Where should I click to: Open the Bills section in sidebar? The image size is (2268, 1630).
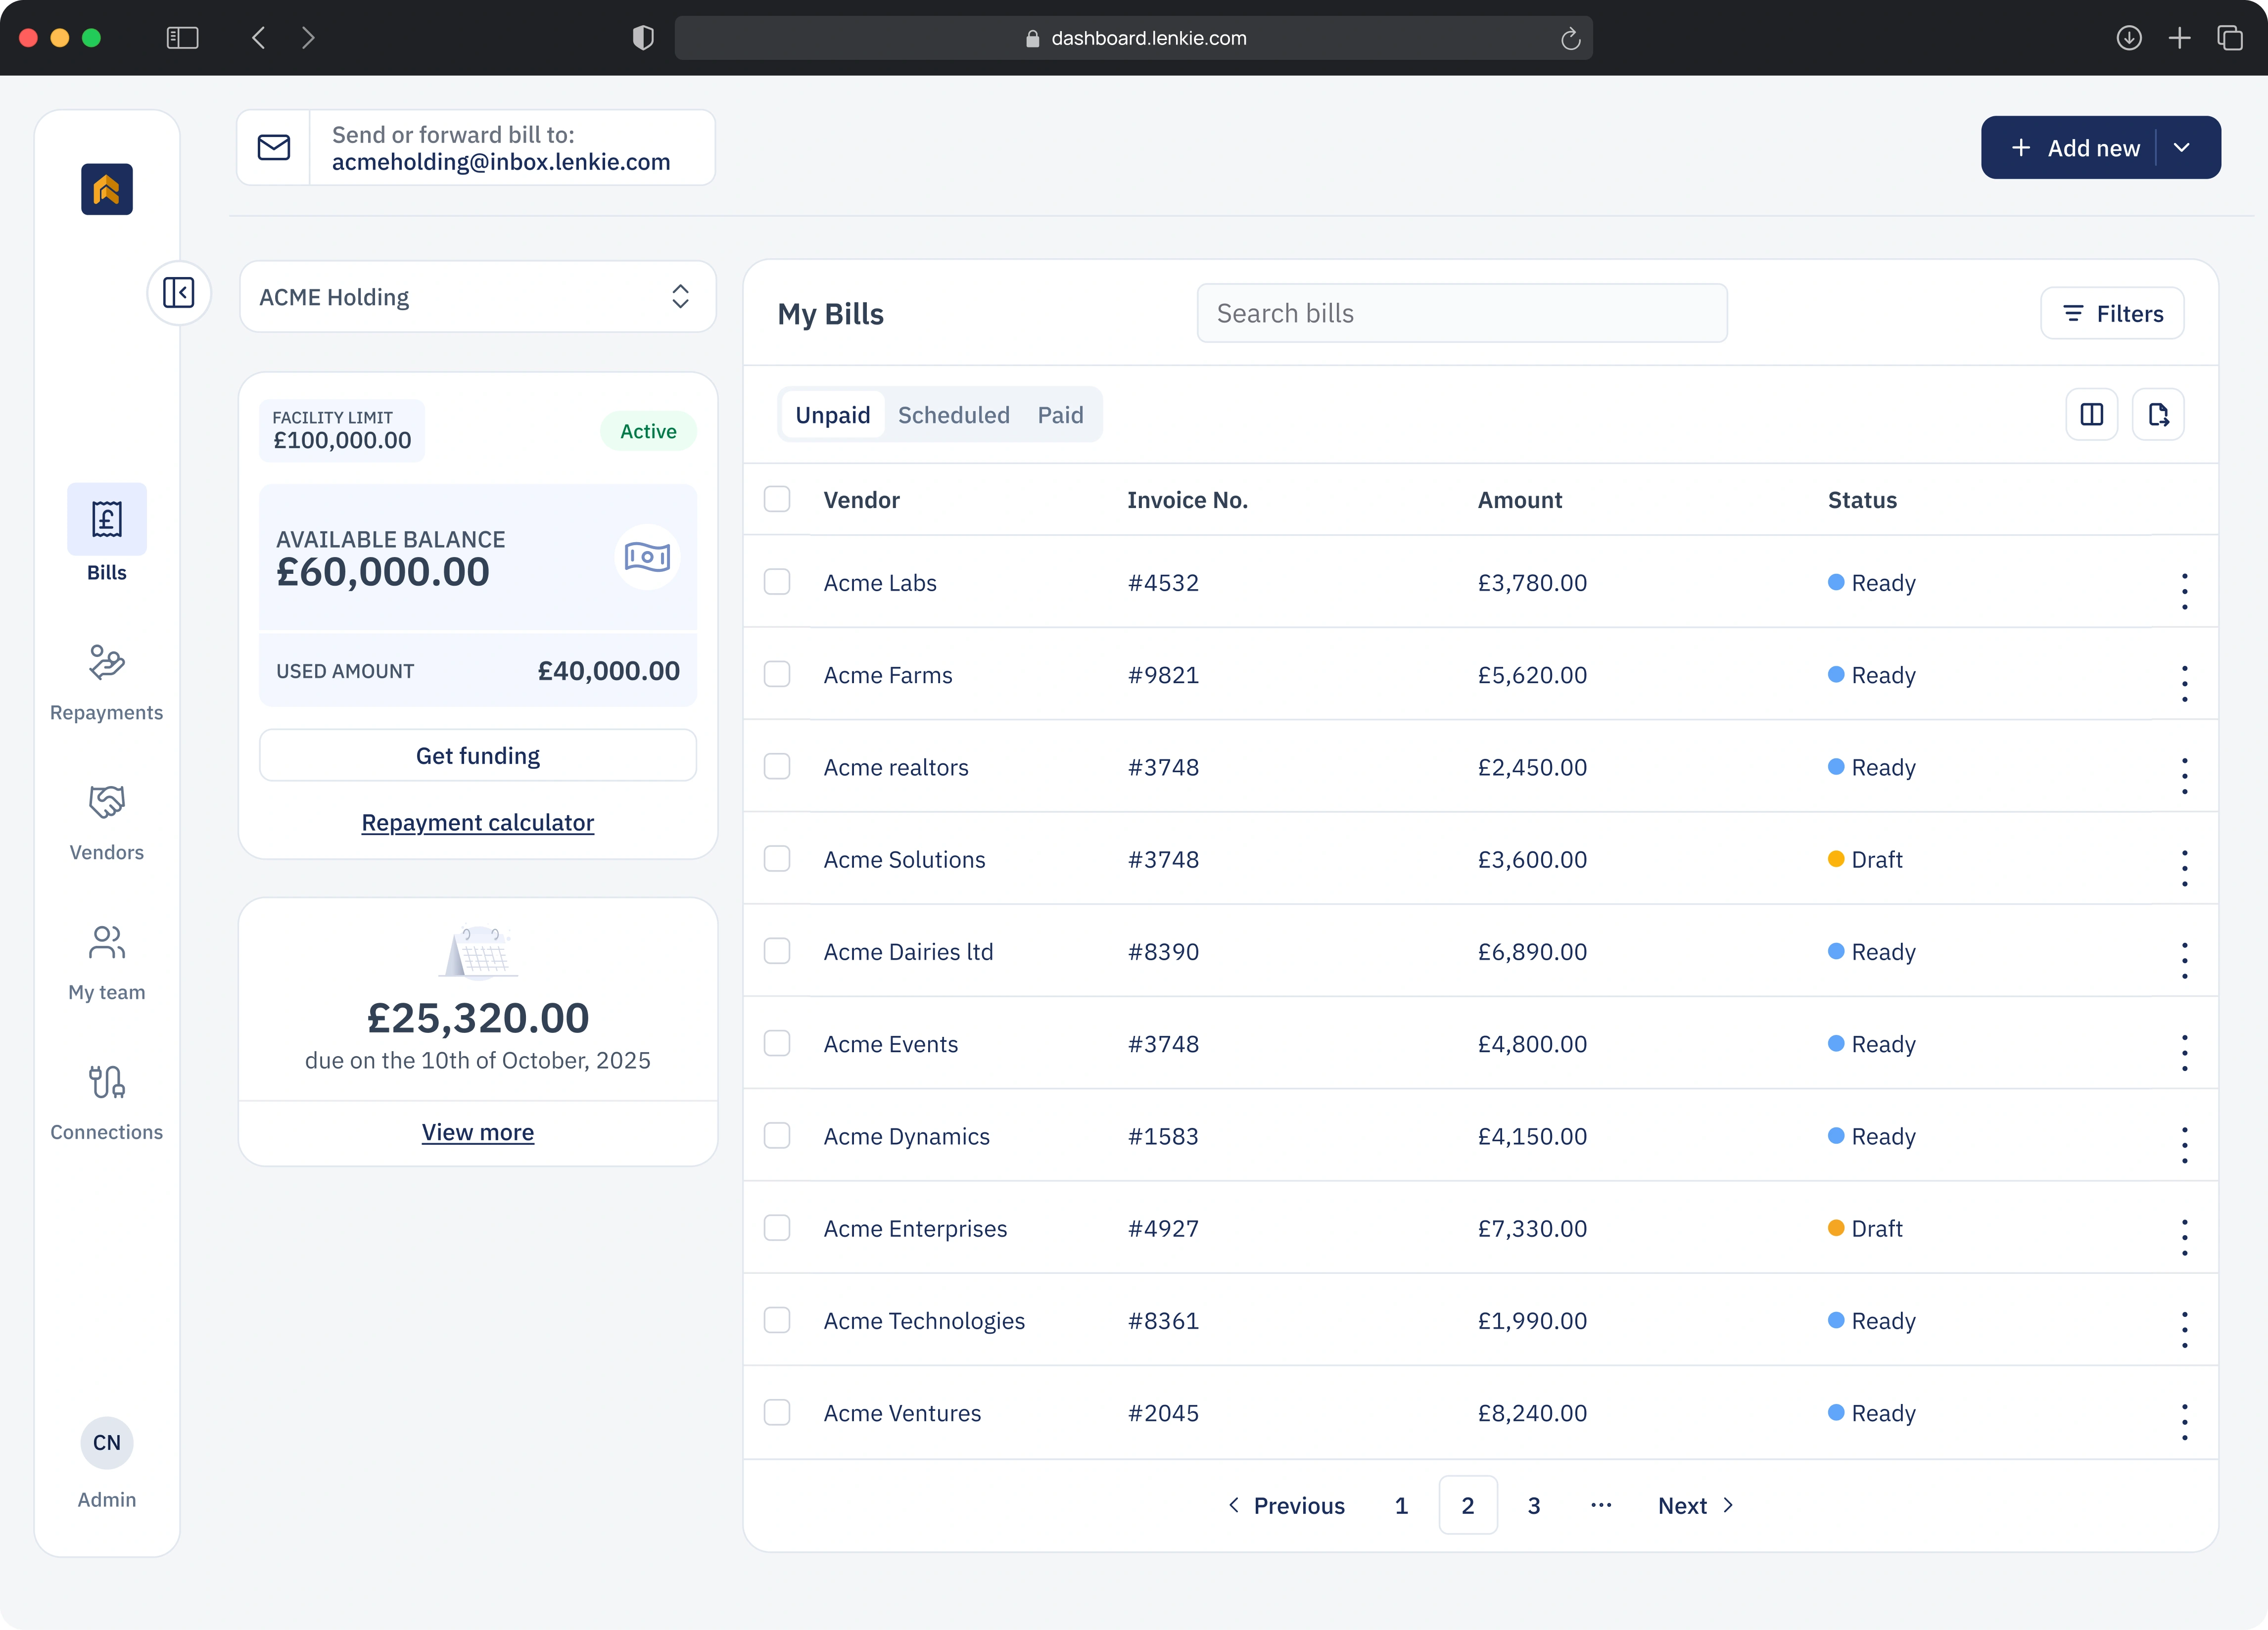(106, 533)
